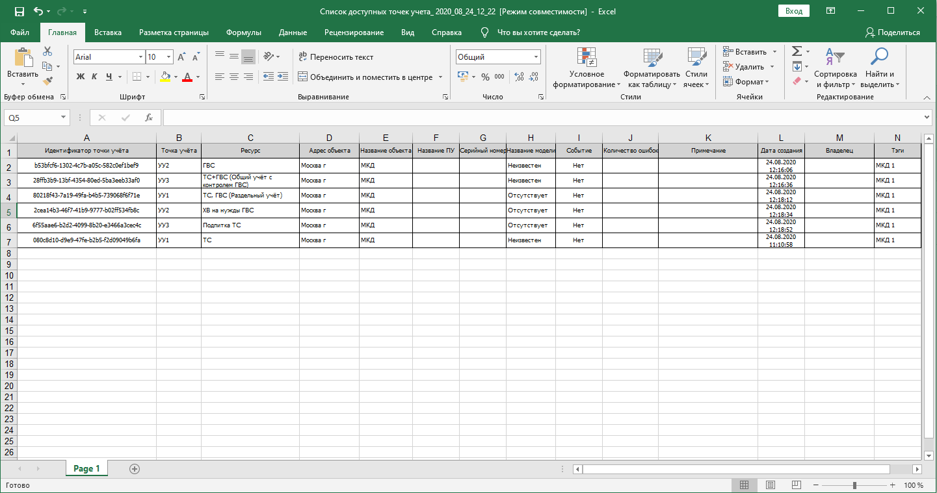Click increase indent icon
The width and height of the screenshot is (937, 493).
click(283, 77)
